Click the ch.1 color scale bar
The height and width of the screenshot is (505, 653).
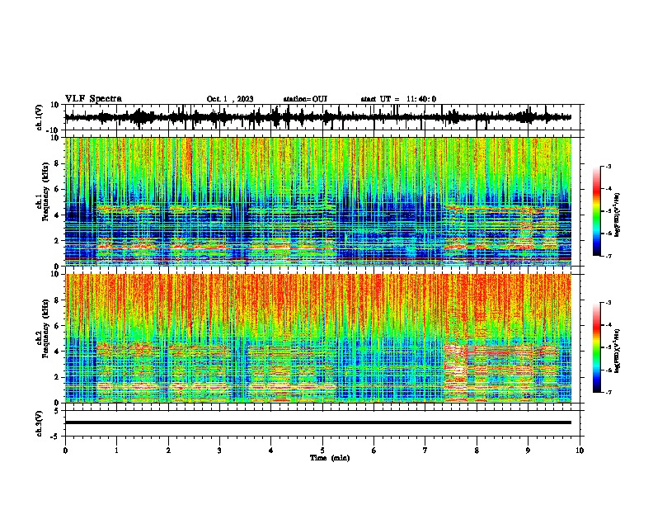[597, 210]
